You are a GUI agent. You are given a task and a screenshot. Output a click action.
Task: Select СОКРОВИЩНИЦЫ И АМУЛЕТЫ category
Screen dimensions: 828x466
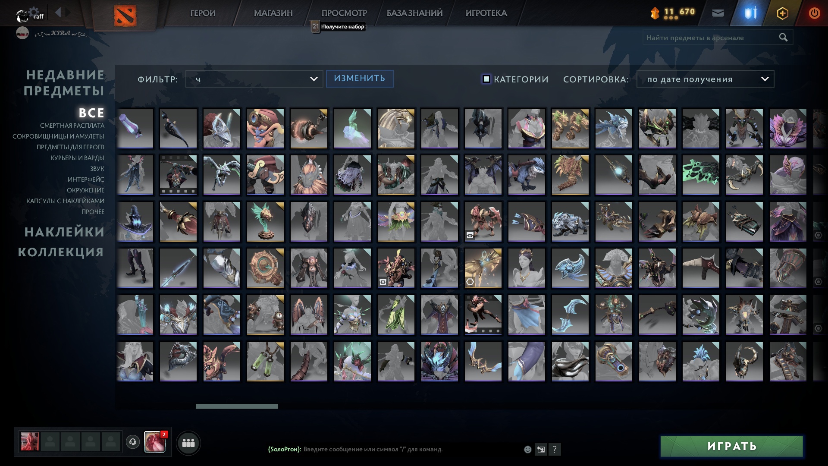[58, 136]
